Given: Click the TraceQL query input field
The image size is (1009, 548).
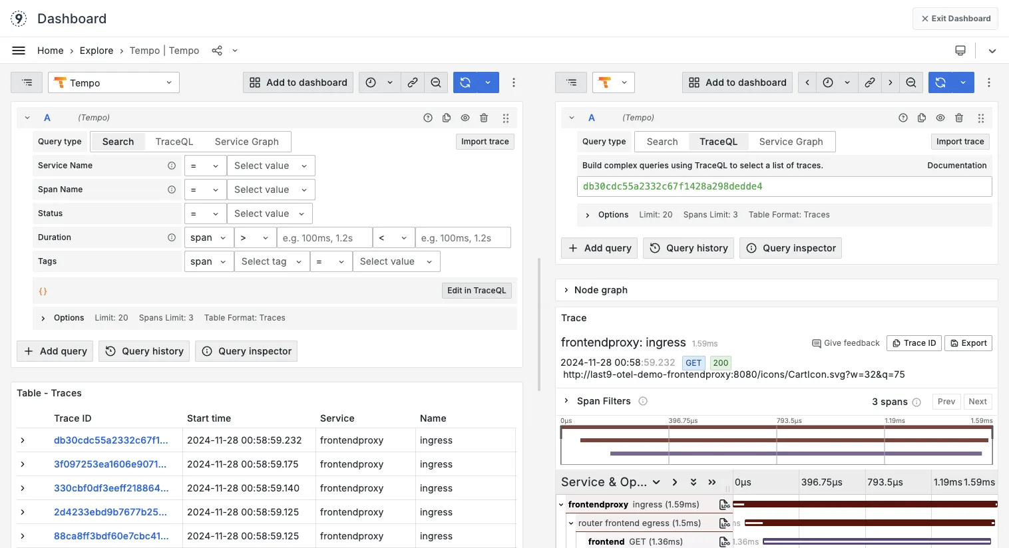Looking at the screenshot, I should click(784, 186).
